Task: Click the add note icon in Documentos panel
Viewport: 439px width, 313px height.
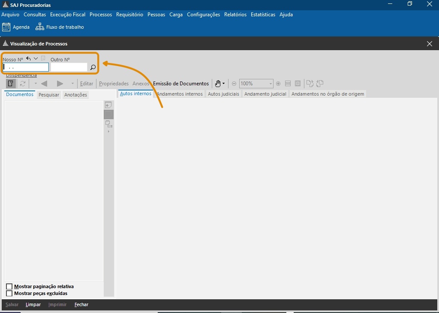Action: [108, 105]
